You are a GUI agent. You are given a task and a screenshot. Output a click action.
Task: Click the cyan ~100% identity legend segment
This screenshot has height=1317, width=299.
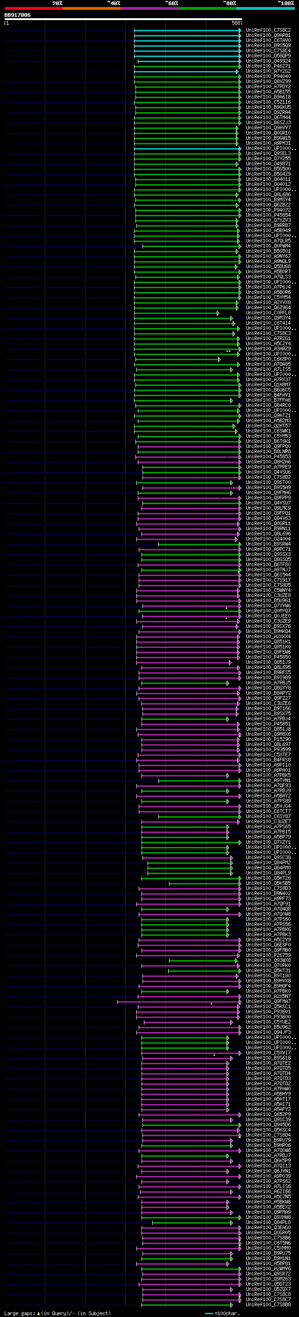(x=266, y=8)
